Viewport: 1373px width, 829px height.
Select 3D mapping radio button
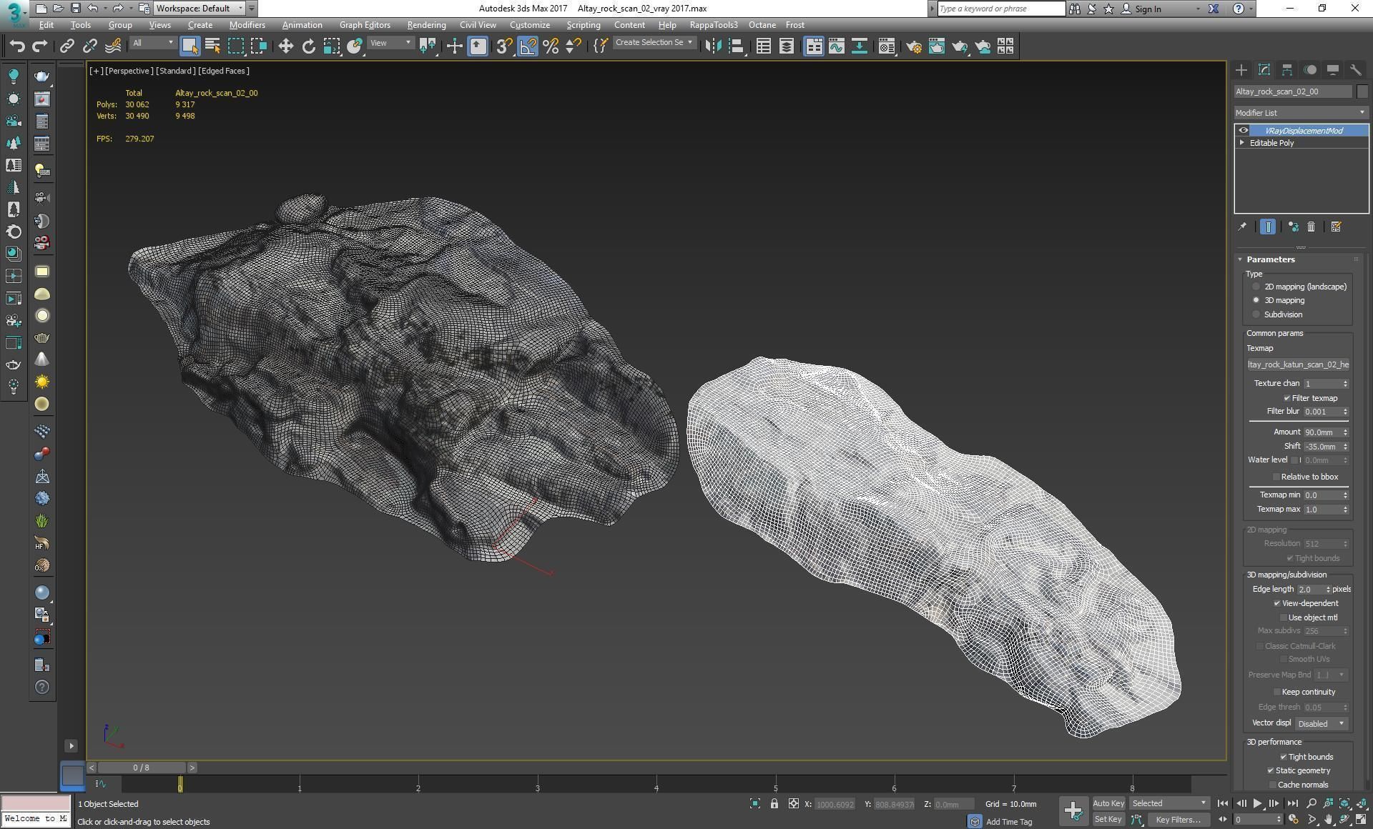1256,300
